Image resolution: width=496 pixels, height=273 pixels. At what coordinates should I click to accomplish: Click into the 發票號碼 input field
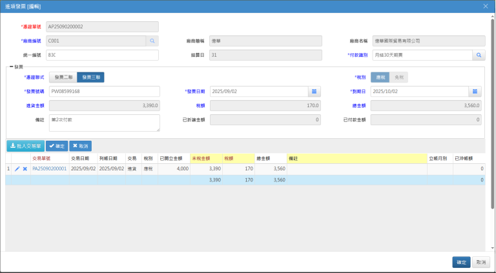[103, 91]
